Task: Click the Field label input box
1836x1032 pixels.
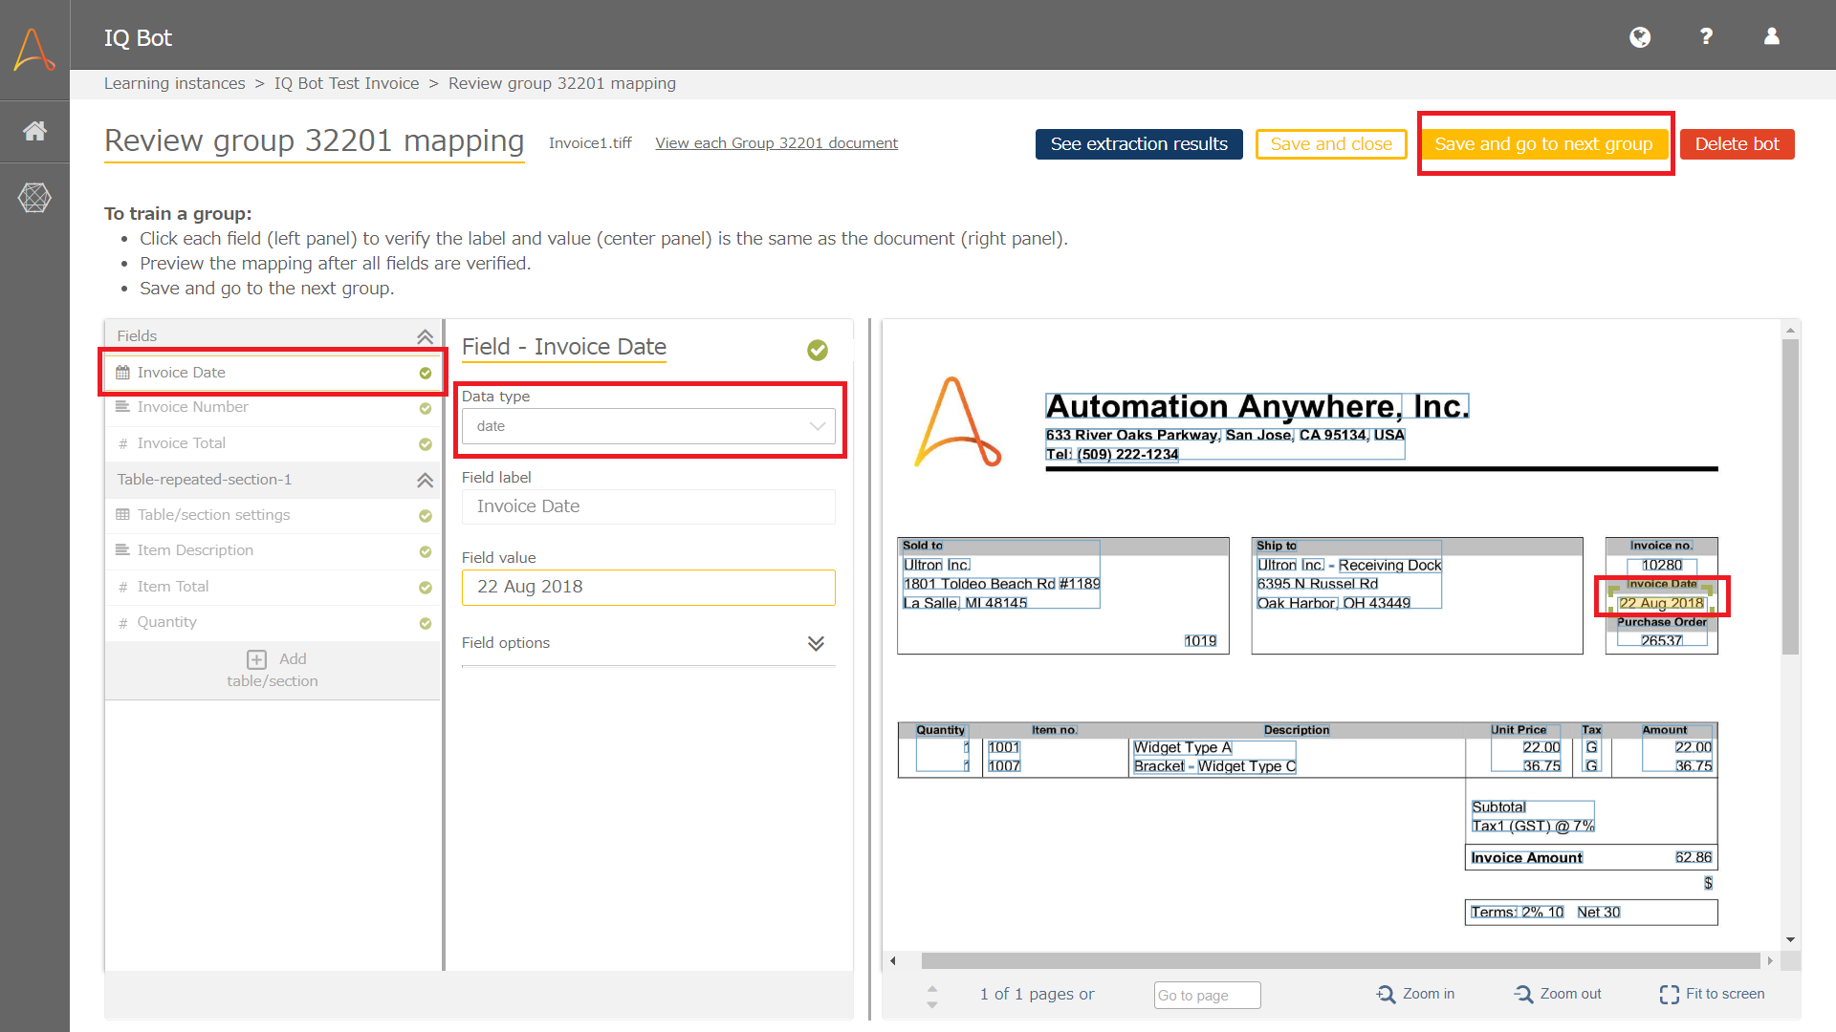Action: [x=648, y=506]
